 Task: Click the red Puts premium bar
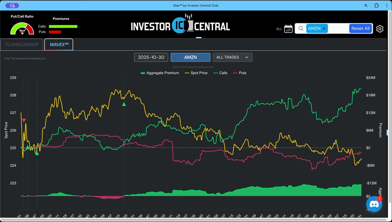55,32
